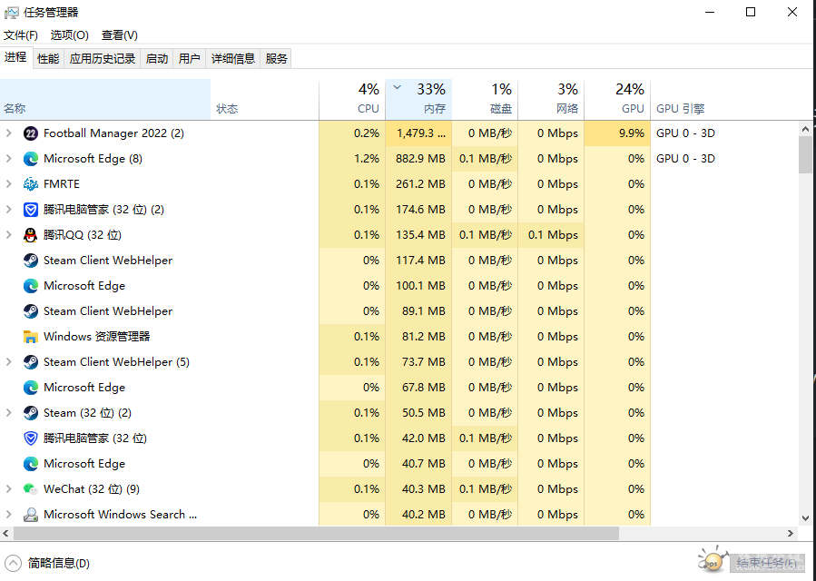Click GPU 0 - 3D in the Microsoft Edge row
Viewport: 816px width, 581px height.
click(x=685, y=159)
